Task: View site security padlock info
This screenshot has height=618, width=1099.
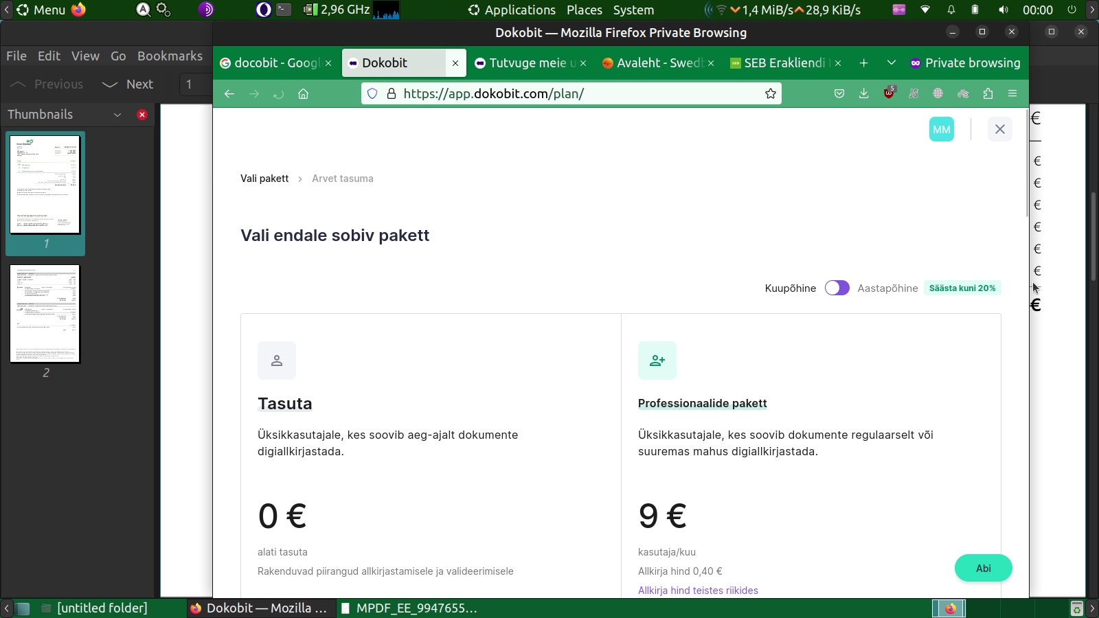Action: pos(392,93)
